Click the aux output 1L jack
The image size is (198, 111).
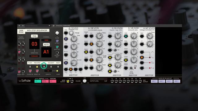click(x=112, y=81)
